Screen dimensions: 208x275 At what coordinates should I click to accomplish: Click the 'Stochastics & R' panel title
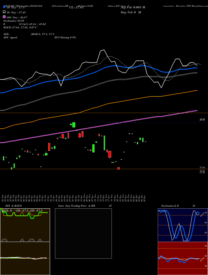tap(170, 206)
